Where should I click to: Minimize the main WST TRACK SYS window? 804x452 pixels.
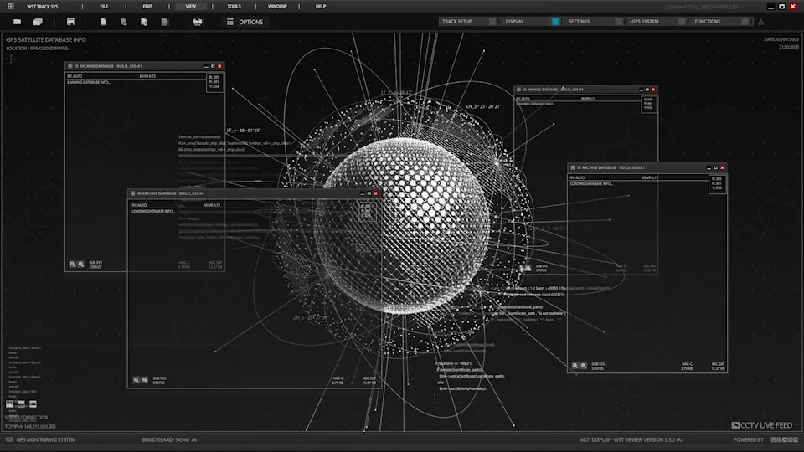770,7
